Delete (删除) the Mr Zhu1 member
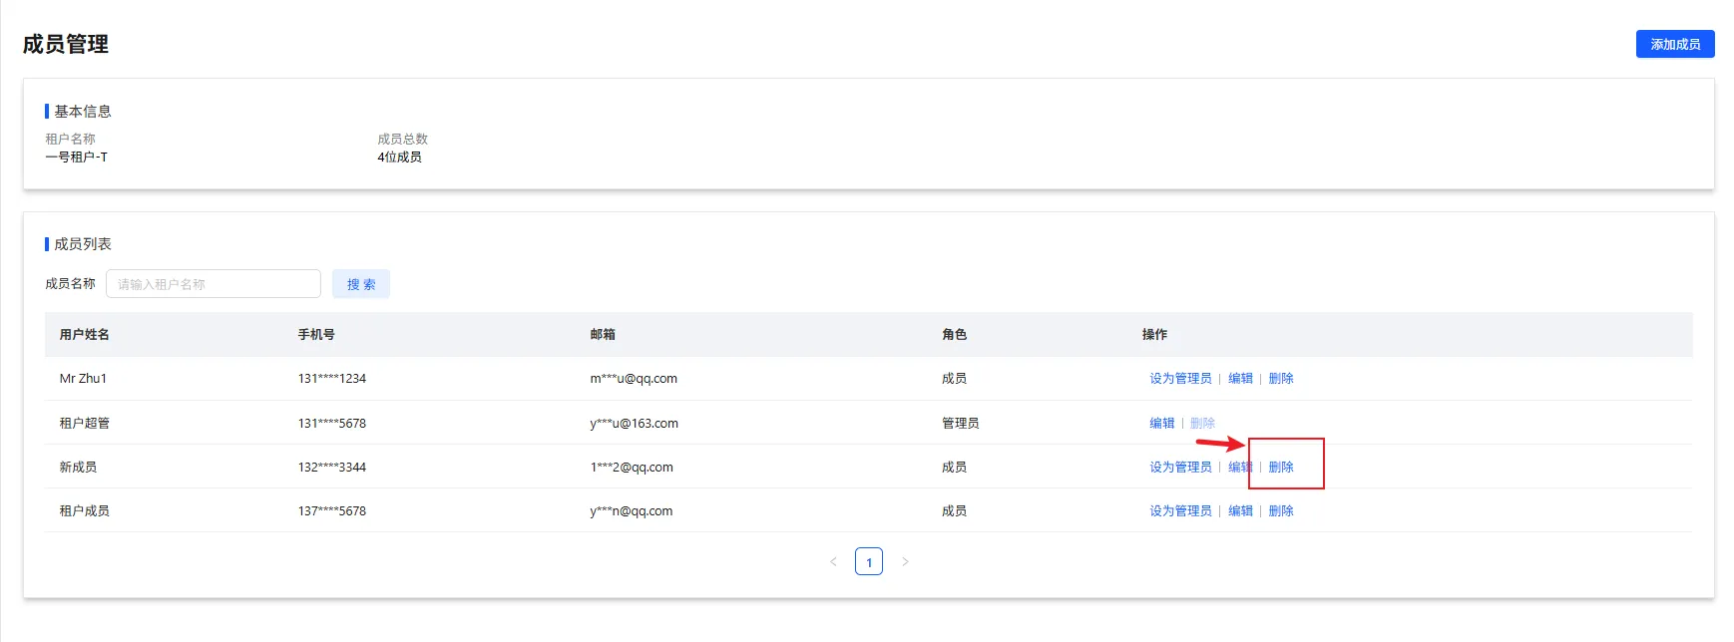This screenshot has width=1734, height=642. tap(1281, 379)
